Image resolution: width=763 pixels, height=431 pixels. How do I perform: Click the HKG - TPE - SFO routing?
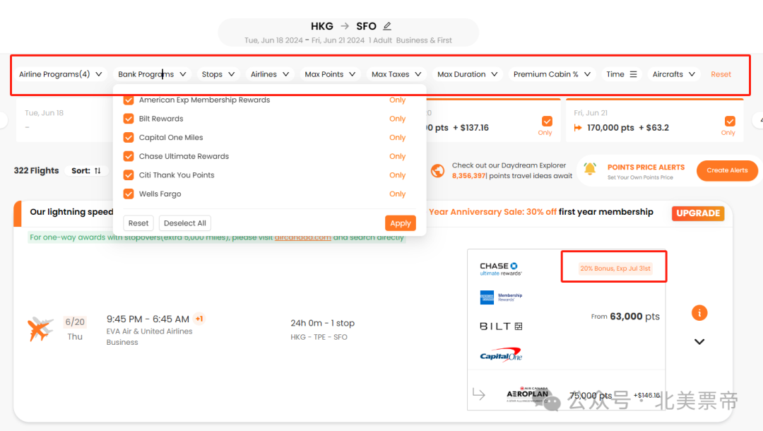[x=319, y=337]
